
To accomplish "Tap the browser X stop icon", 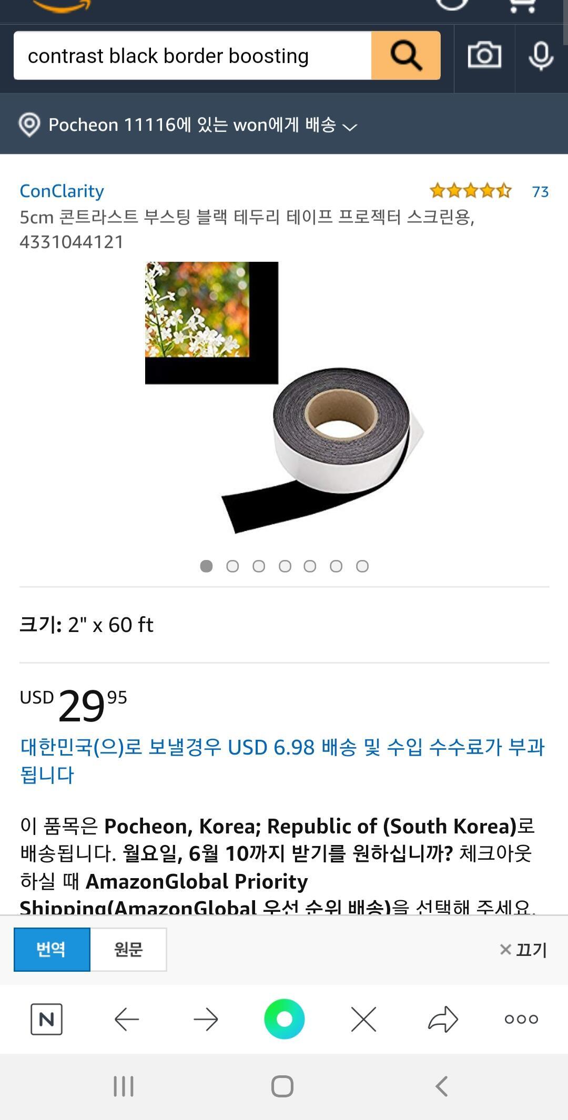I will (363, 1019).
